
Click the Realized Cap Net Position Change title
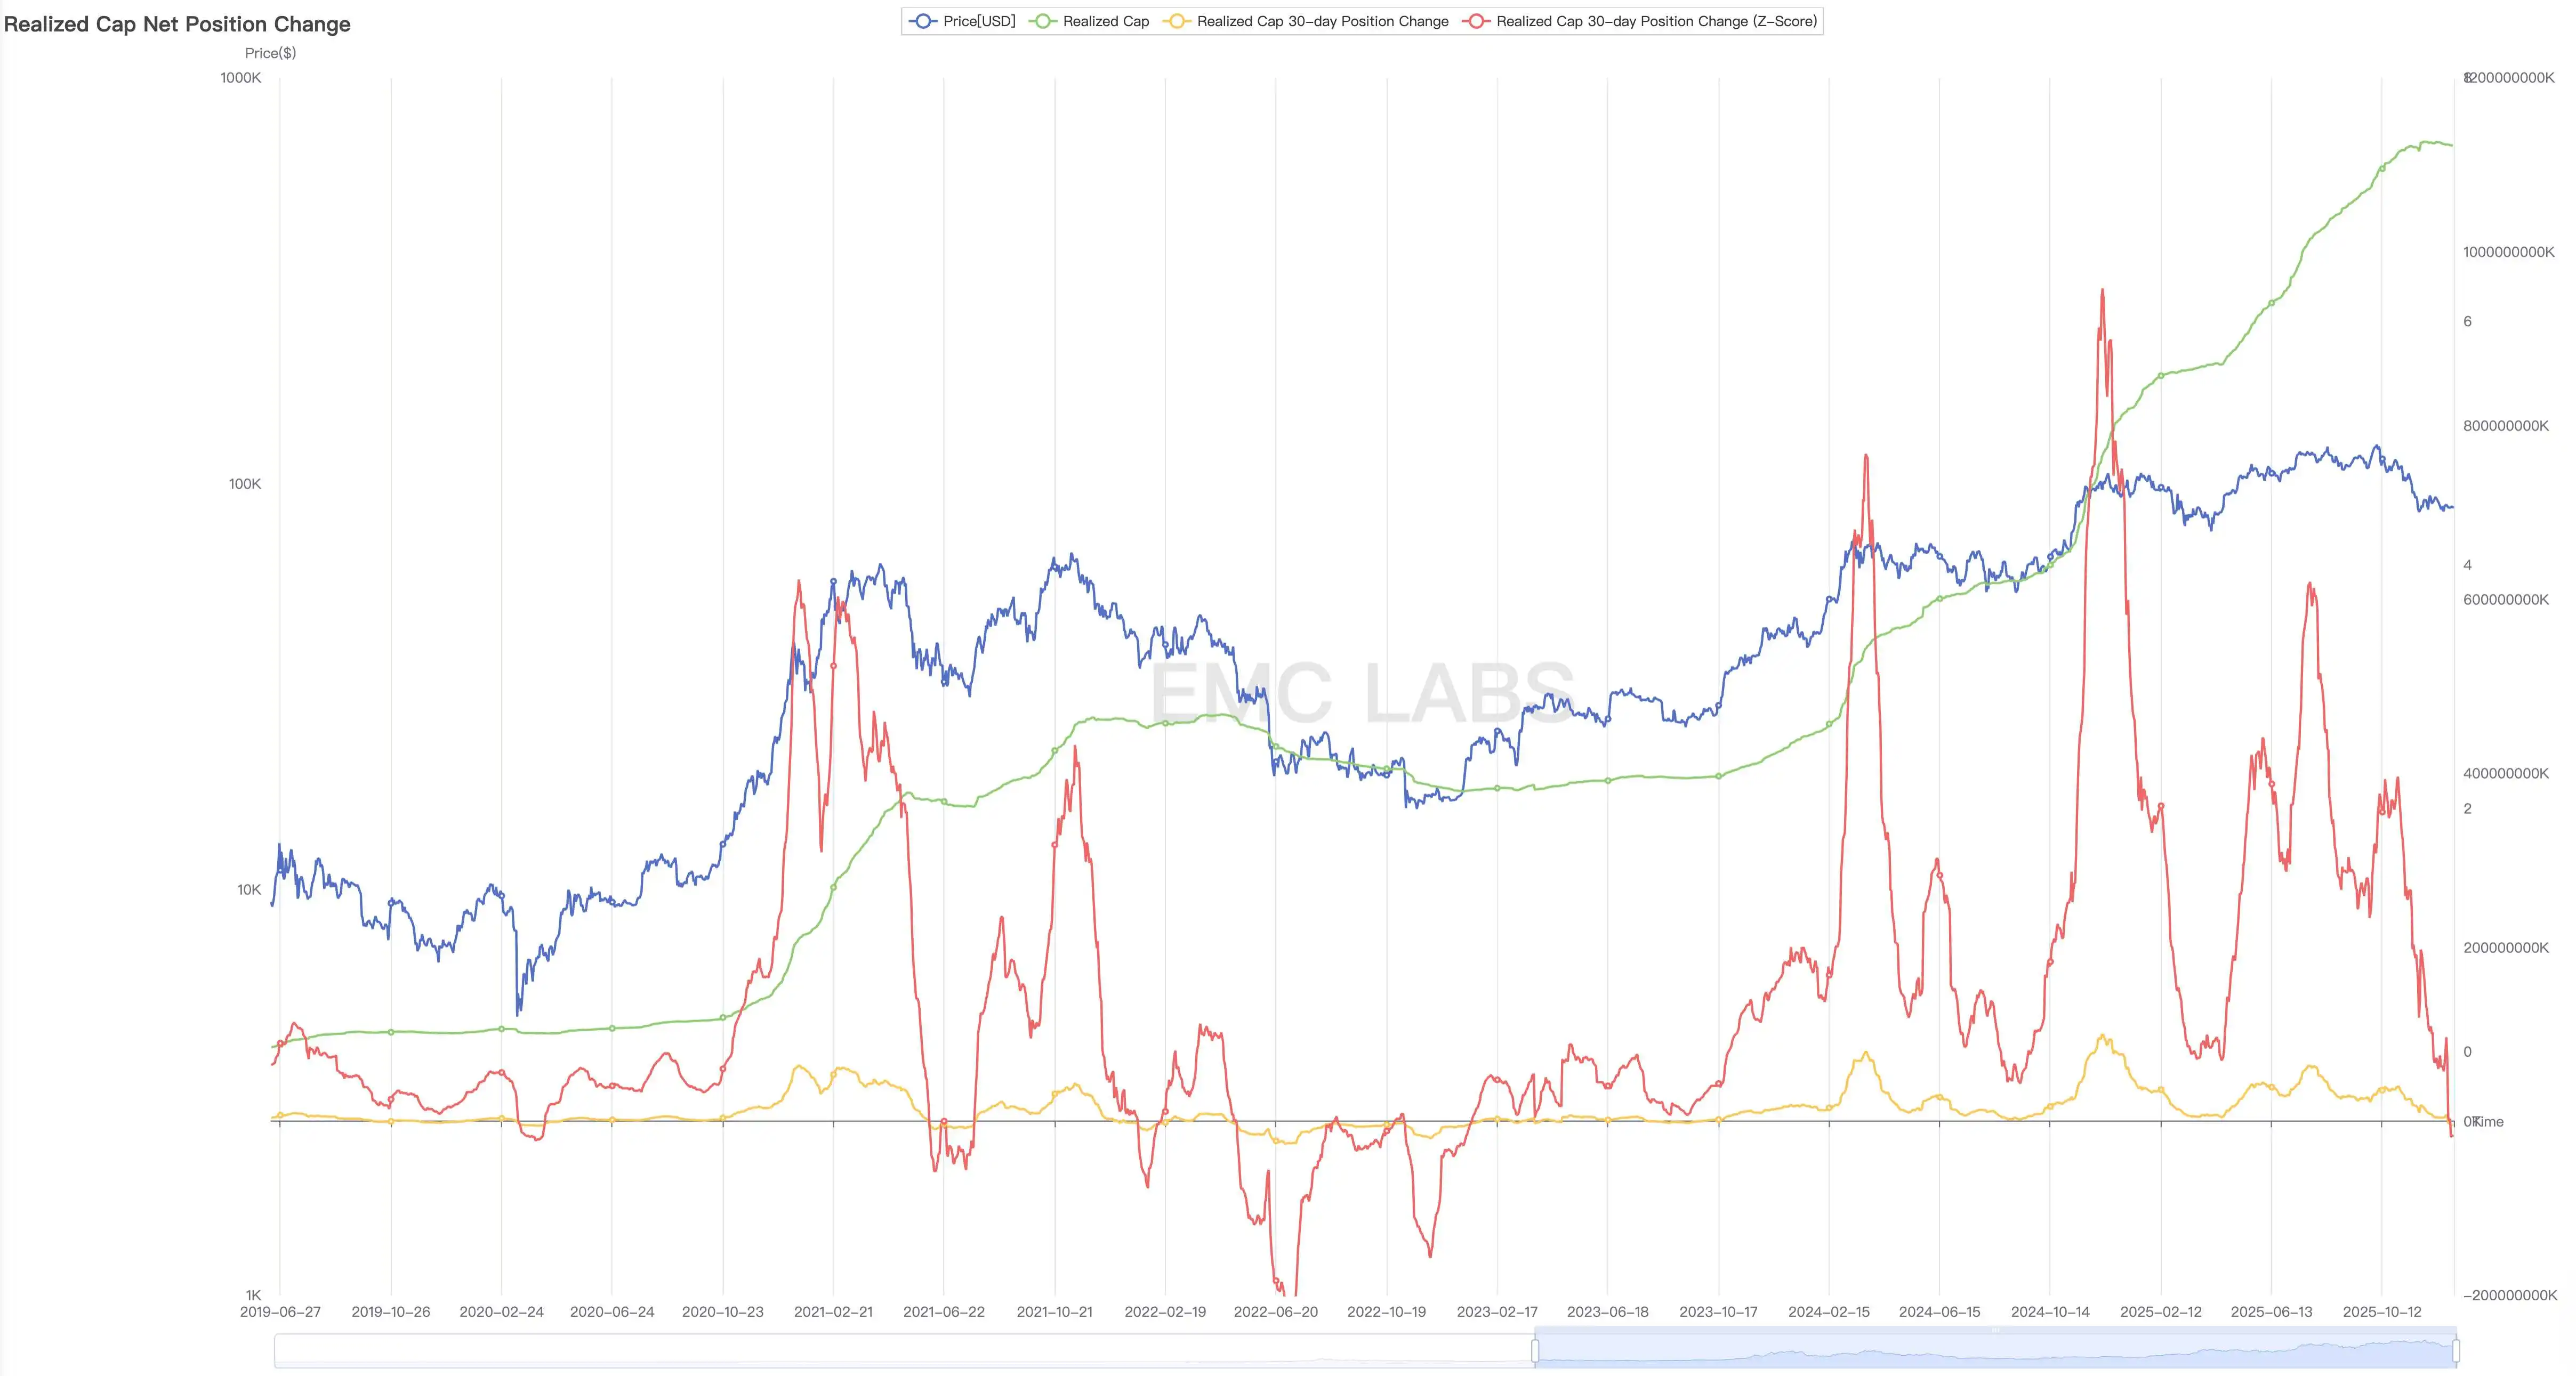(x=177, y=24)
